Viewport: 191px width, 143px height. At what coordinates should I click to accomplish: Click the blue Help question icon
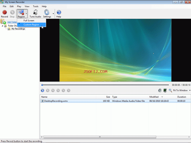pyautogui.click(x=59, y=12)
